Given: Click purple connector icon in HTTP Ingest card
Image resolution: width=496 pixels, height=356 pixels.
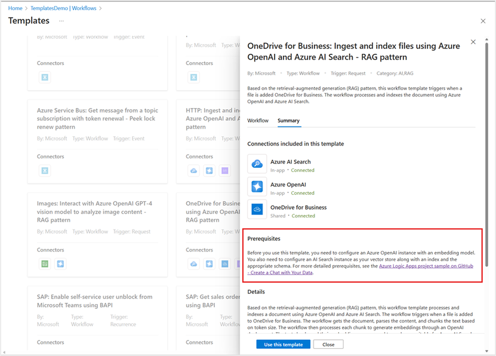Looking at the screenshot, I should coord(224,171).
